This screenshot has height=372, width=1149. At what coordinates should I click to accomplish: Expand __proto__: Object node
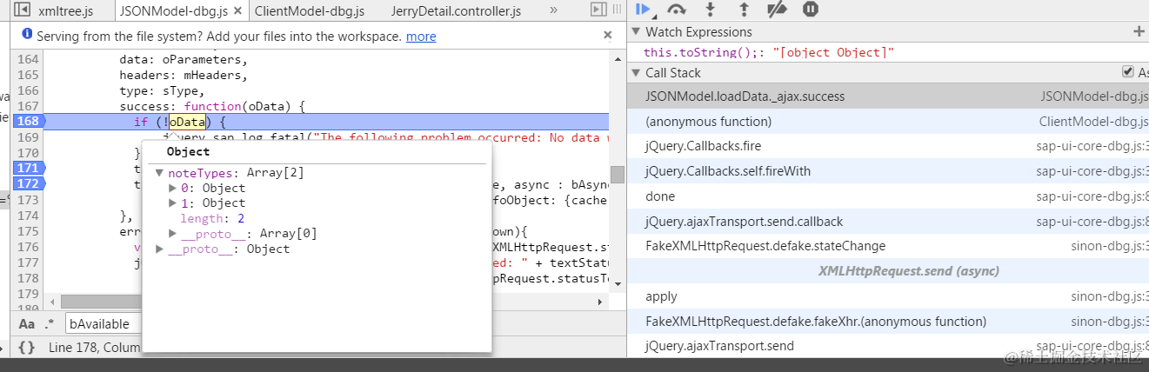click(x=159, y=249)
